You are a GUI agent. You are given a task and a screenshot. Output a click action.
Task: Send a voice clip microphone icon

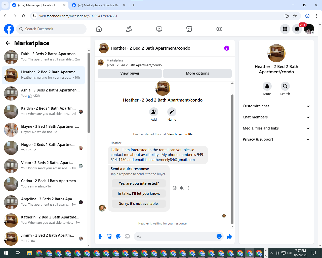click(100, 236)
